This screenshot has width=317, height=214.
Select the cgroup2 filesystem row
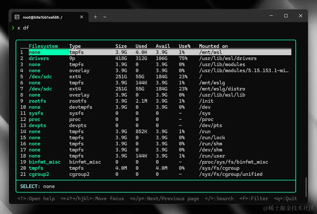156,174
